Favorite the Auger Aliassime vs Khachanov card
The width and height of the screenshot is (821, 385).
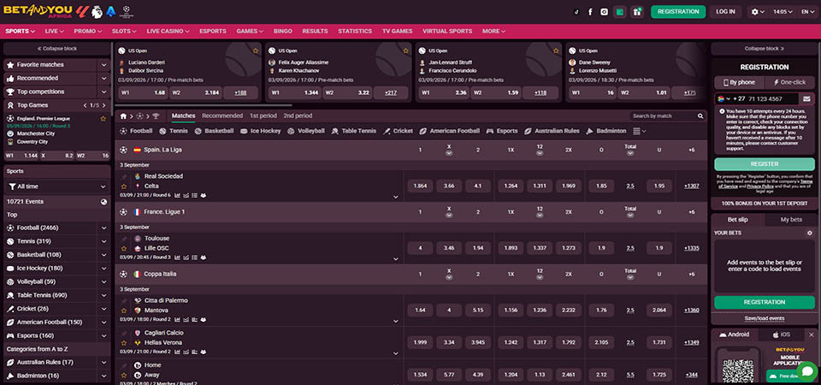(x=405, y=50)
